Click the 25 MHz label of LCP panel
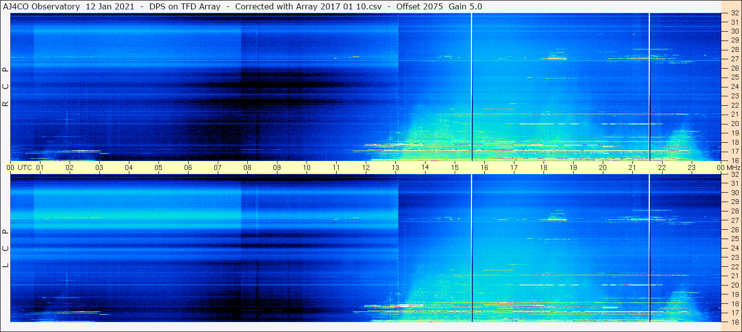 pyautogui.click(x=735, y=239)
